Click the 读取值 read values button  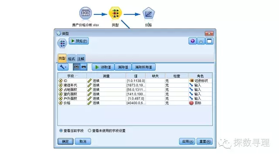[103, 67]
